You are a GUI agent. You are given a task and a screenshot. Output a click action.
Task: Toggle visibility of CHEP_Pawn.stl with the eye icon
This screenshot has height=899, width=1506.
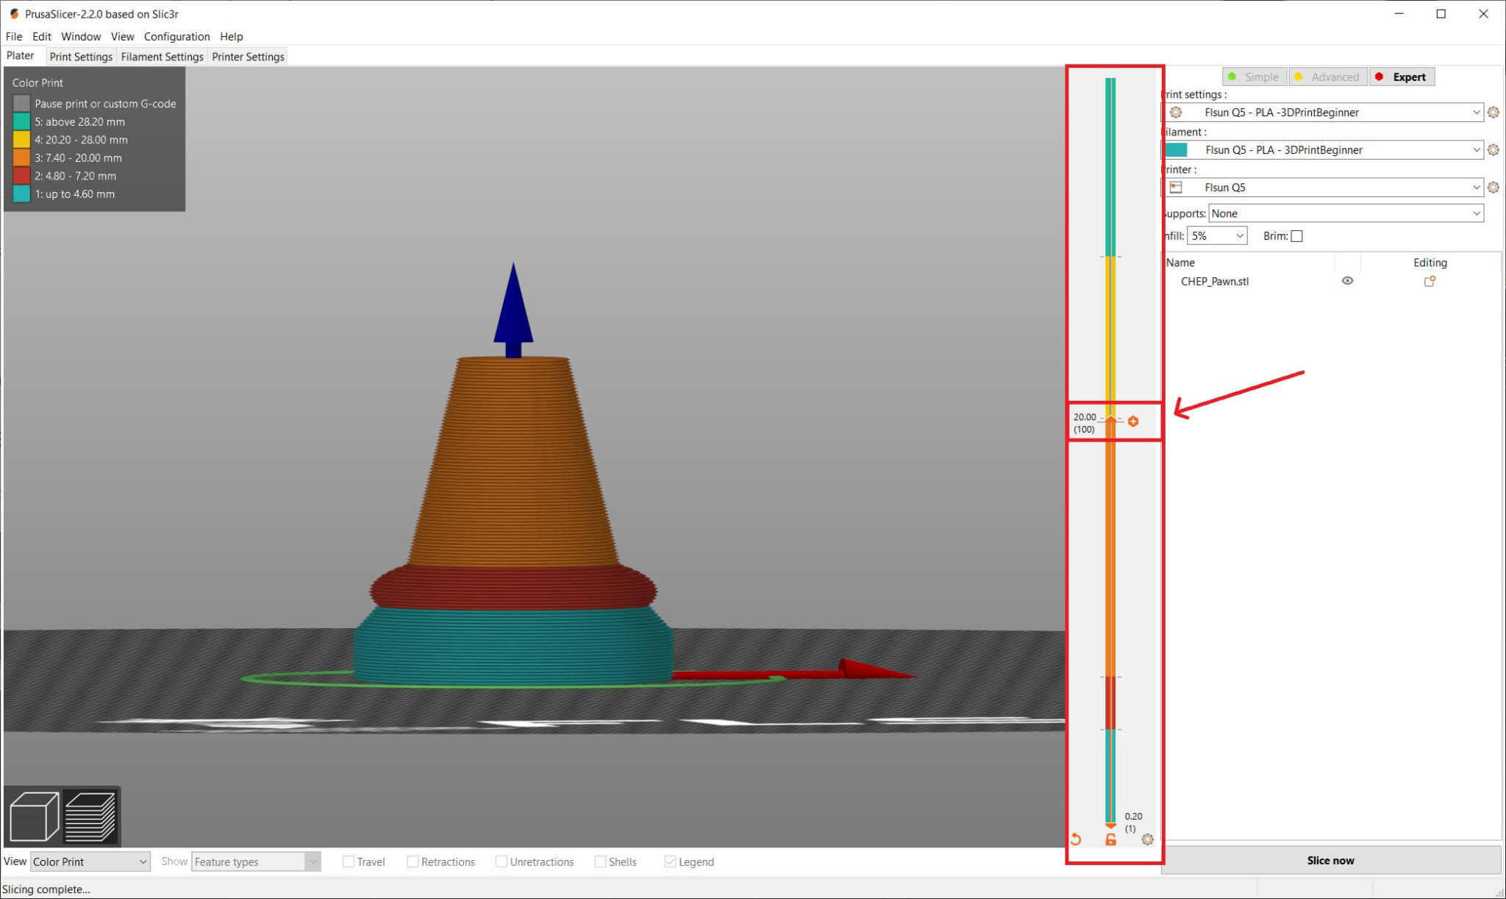(1348, 280)
